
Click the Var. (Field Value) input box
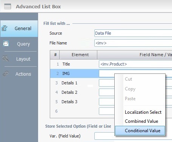pyautogui.click(x=104, y=136)
